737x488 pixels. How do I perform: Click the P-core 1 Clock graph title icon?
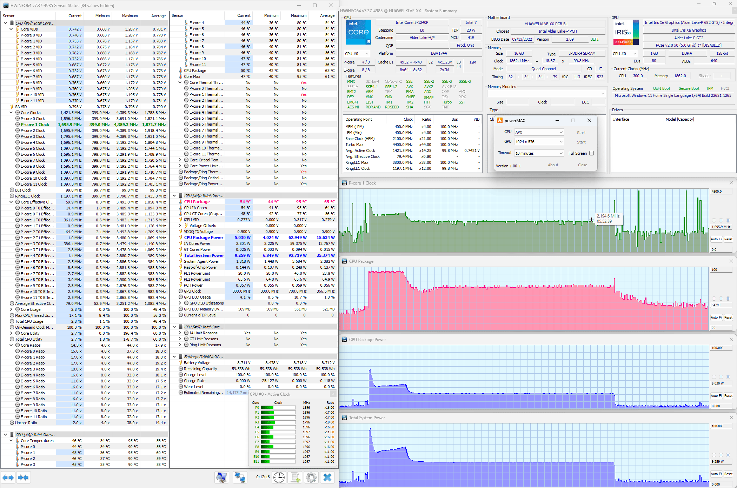(344, 183)
